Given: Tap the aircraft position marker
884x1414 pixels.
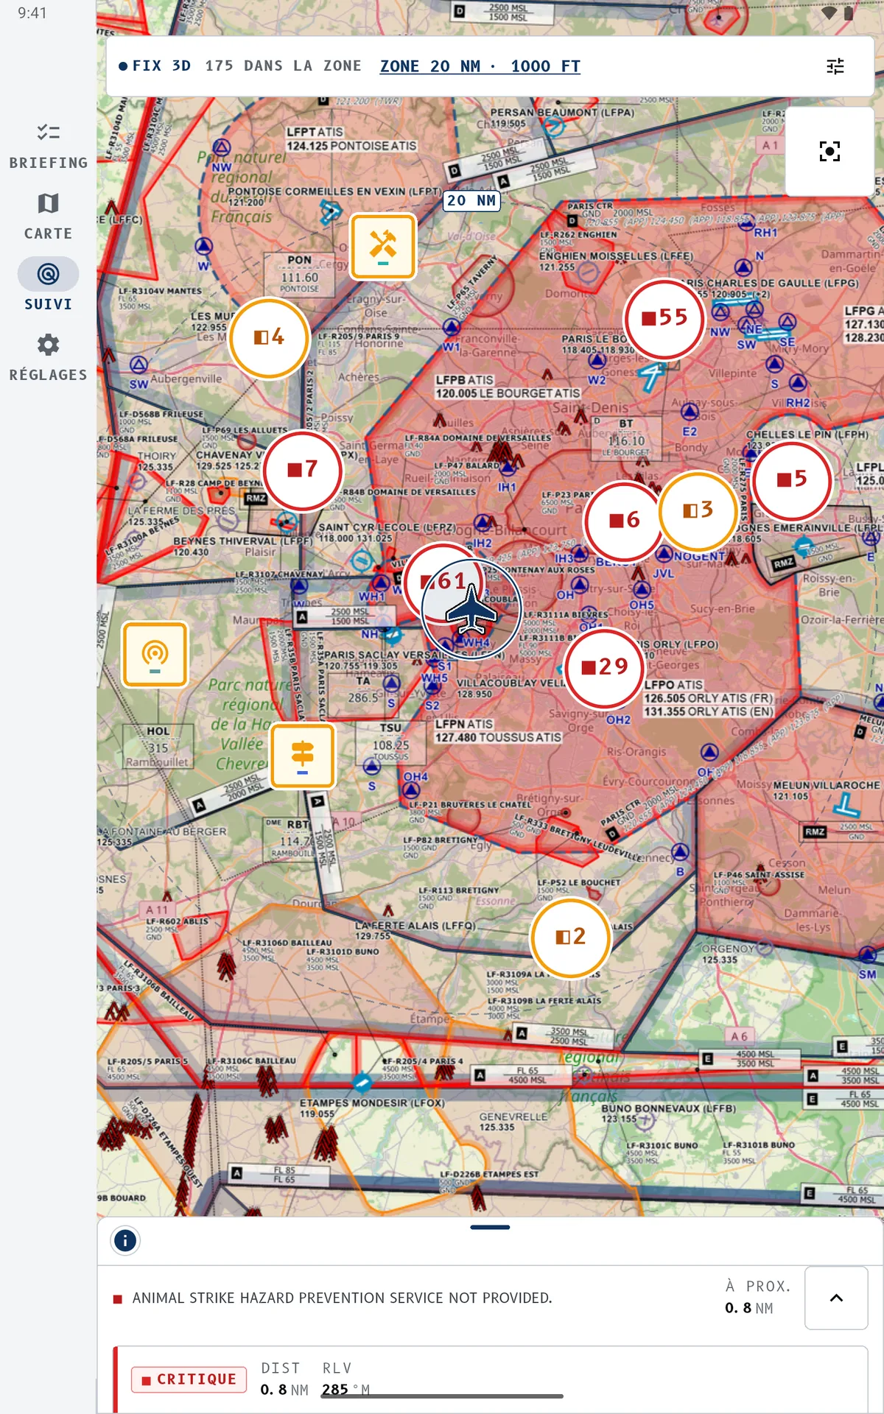Looking at the screenshot, I should click(x=472, y=610).
